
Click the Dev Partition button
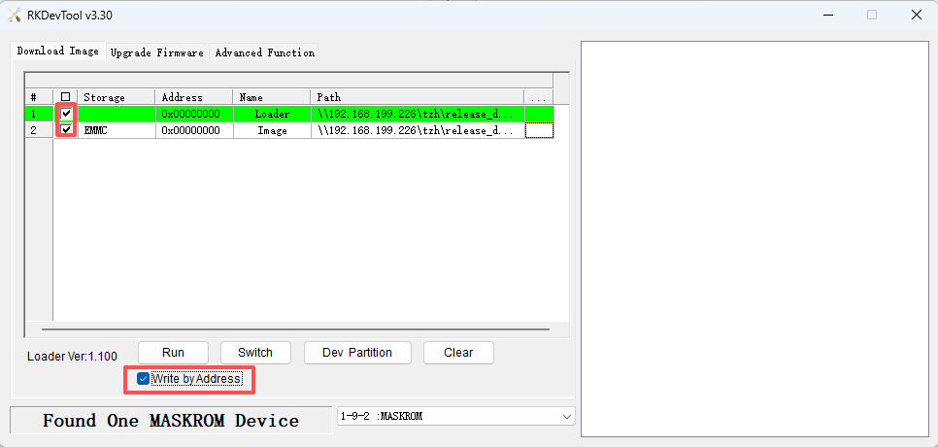tap(356, 352)
